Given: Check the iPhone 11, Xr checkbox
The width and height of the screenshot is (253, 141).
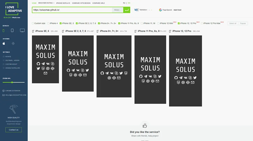Looking at the screenshot, I should [142, 23].
